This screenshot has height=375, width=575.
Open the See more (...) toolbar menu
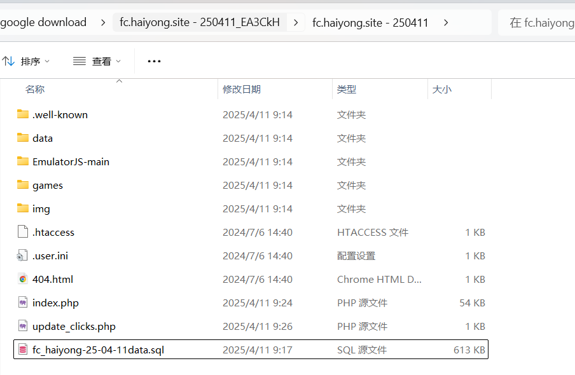click(154, 61)
